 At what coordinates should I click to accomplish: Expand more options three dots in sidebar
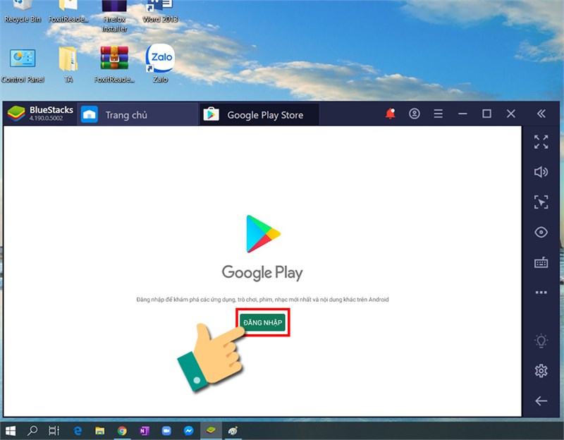click(541, 292)
